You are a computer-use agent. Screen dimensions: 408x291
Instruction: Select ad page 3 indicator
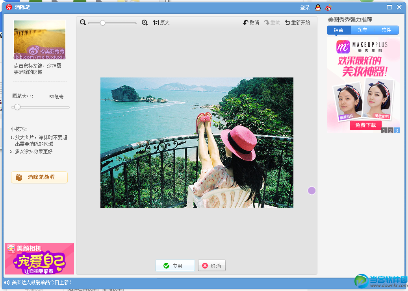[397, 131]
